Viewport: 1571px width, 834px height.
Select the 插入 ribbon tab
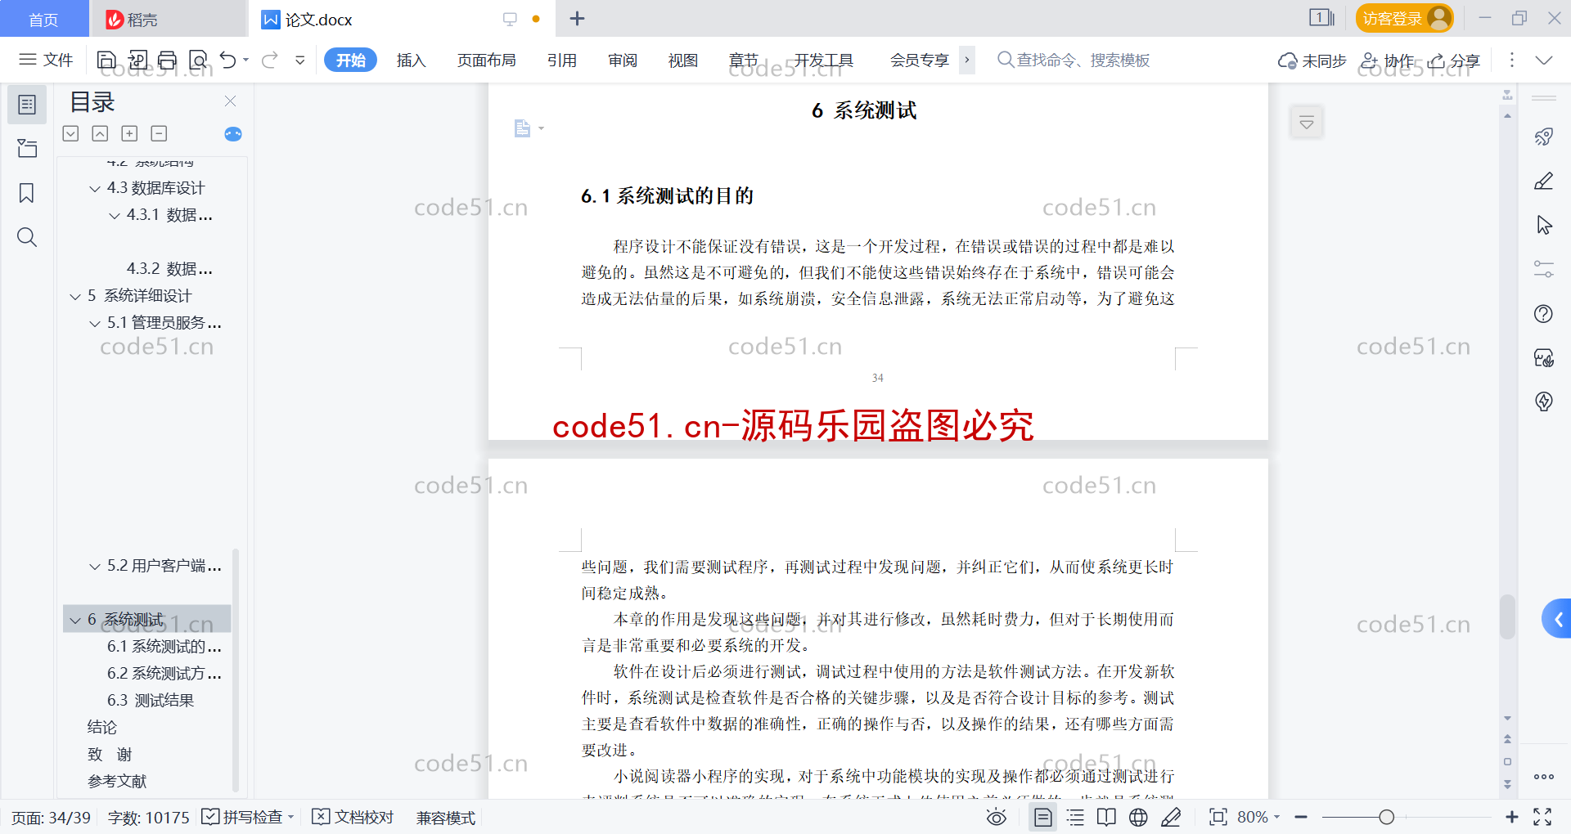click(412, 60)
